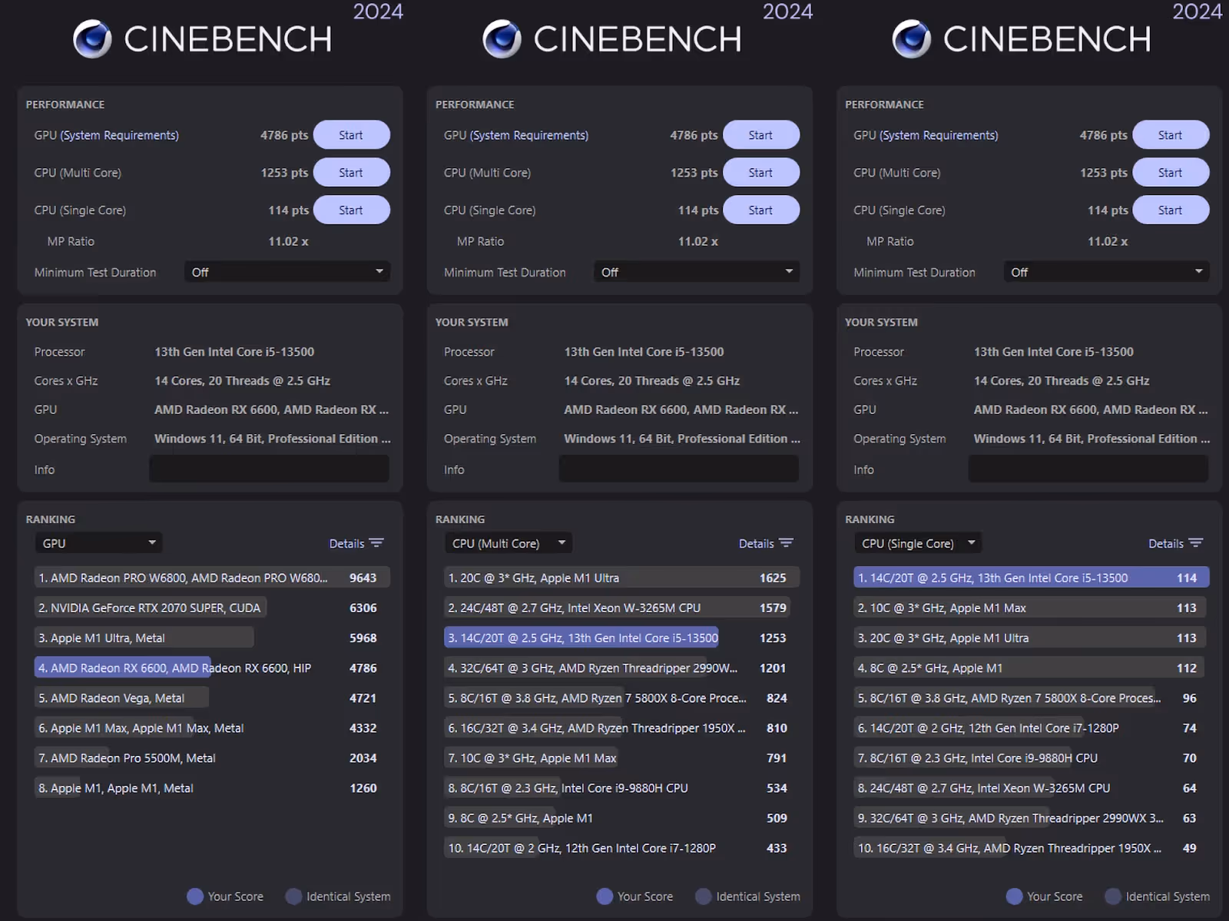Open Minimum Test Duration dropdown in left panel
Image resolution: width=1229 pixels, height=921 pixels.
(x=287, y=272)
